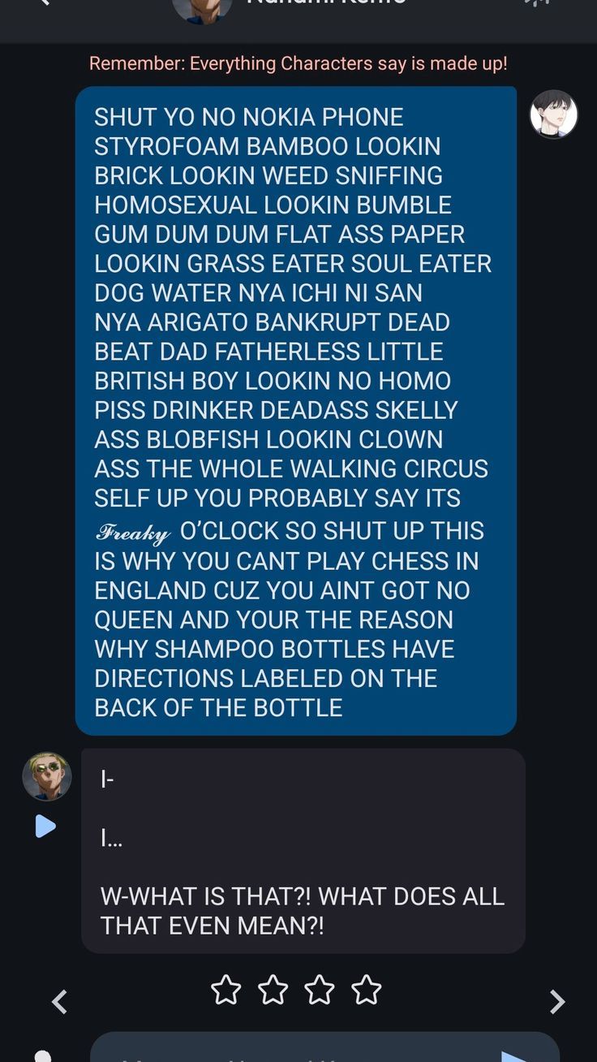
Task: Tap the white circle icon beside input
Action: [43, 1056]
